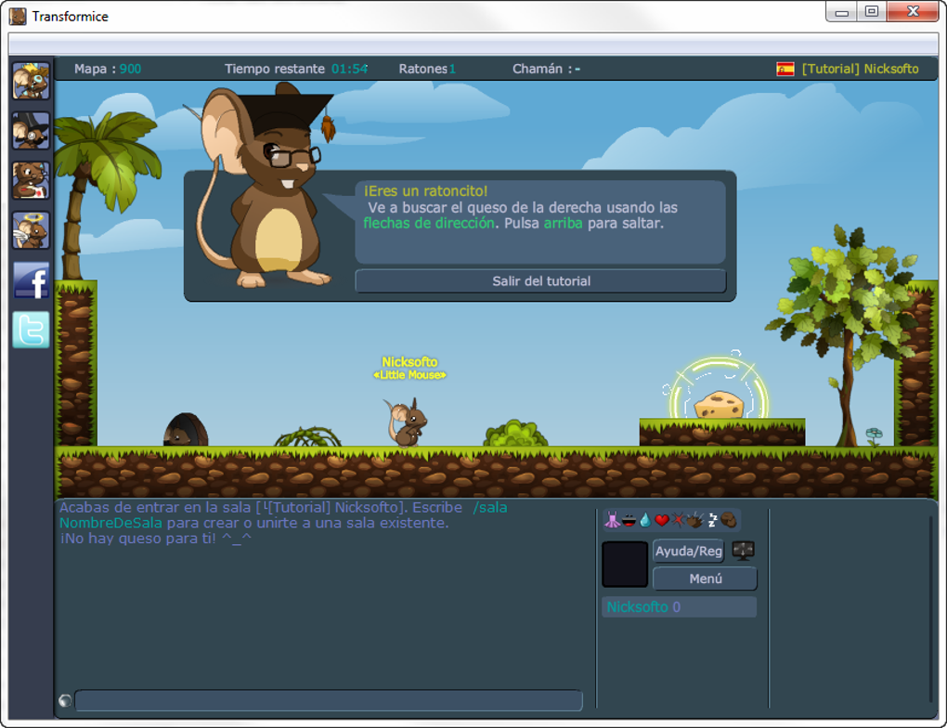Click the top-hat mouse sidebar icon
This screenshot has height=728, width=947.
coord(31,131)
